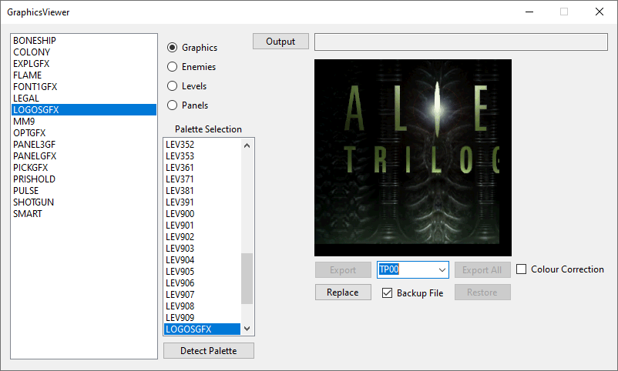Choose LEV381 in the palette list
The width and height of the screenshot is (618, 371).
point(202,191)
